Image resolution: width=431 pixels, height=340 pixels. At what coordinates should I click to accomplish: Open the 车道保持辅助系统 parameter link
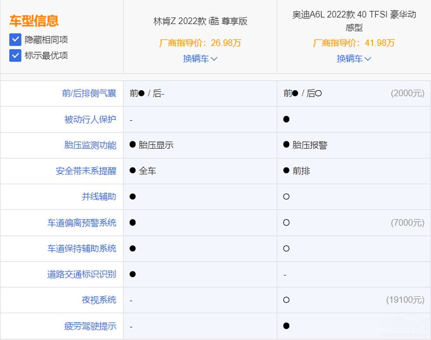(x=81, y=249)
